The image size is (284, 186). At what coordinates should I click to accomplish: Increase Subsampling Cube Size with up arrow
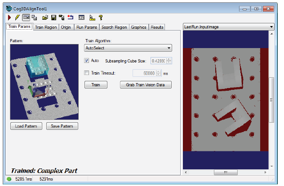pyautogui.click(x=169, y=59)
